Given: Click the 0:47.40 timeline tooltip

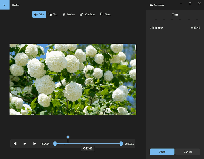Looking at the screenshot, I should (88, 148).
